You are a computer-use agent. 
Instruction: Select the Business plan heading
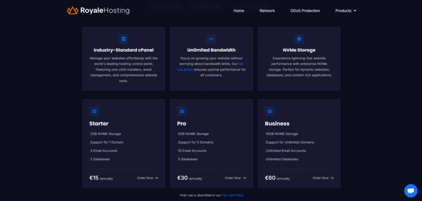(277, 124)
